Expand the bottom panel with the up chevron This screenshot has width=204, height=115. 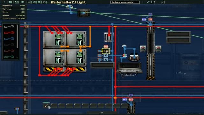click(102, 112)
